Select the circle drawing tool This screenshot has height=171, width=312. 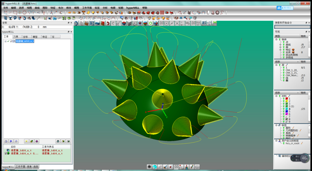[x=25, y=12]
